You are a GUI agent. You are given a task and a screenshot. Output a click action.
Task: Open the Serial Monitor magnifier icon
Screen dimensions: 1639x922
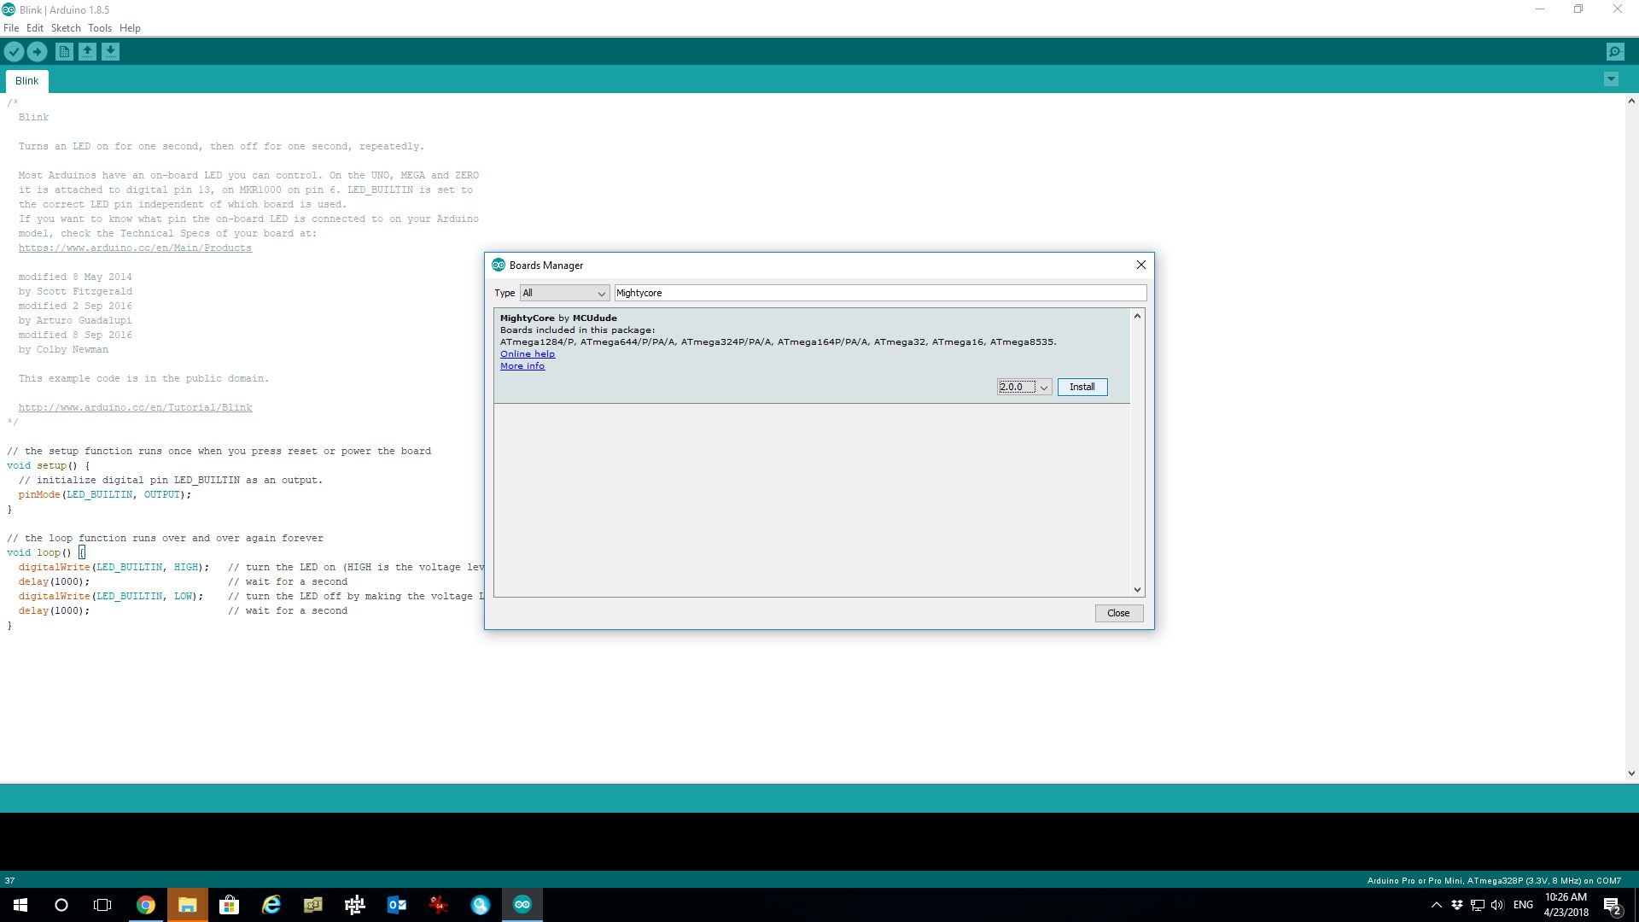[x=1615, y=52]
